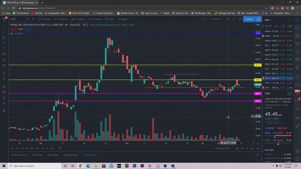Select the brush drawing tool

pyautogui.click(x=4, y=43)
